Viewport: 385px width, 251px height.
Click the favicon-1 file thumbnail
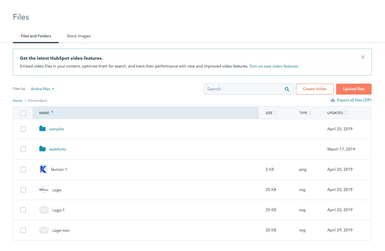44,169
